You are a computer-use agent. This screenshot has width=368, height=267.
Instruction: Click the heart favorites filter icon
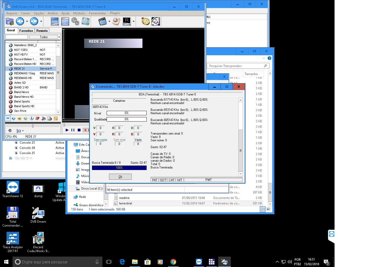[38, 118]
